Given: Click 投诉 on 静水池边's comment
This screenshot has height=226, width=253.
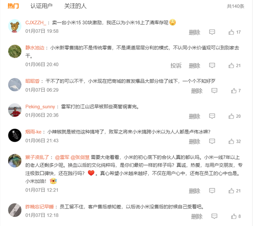Looking at the screenshot, I should pyautogui.click(x=176, y=66).
